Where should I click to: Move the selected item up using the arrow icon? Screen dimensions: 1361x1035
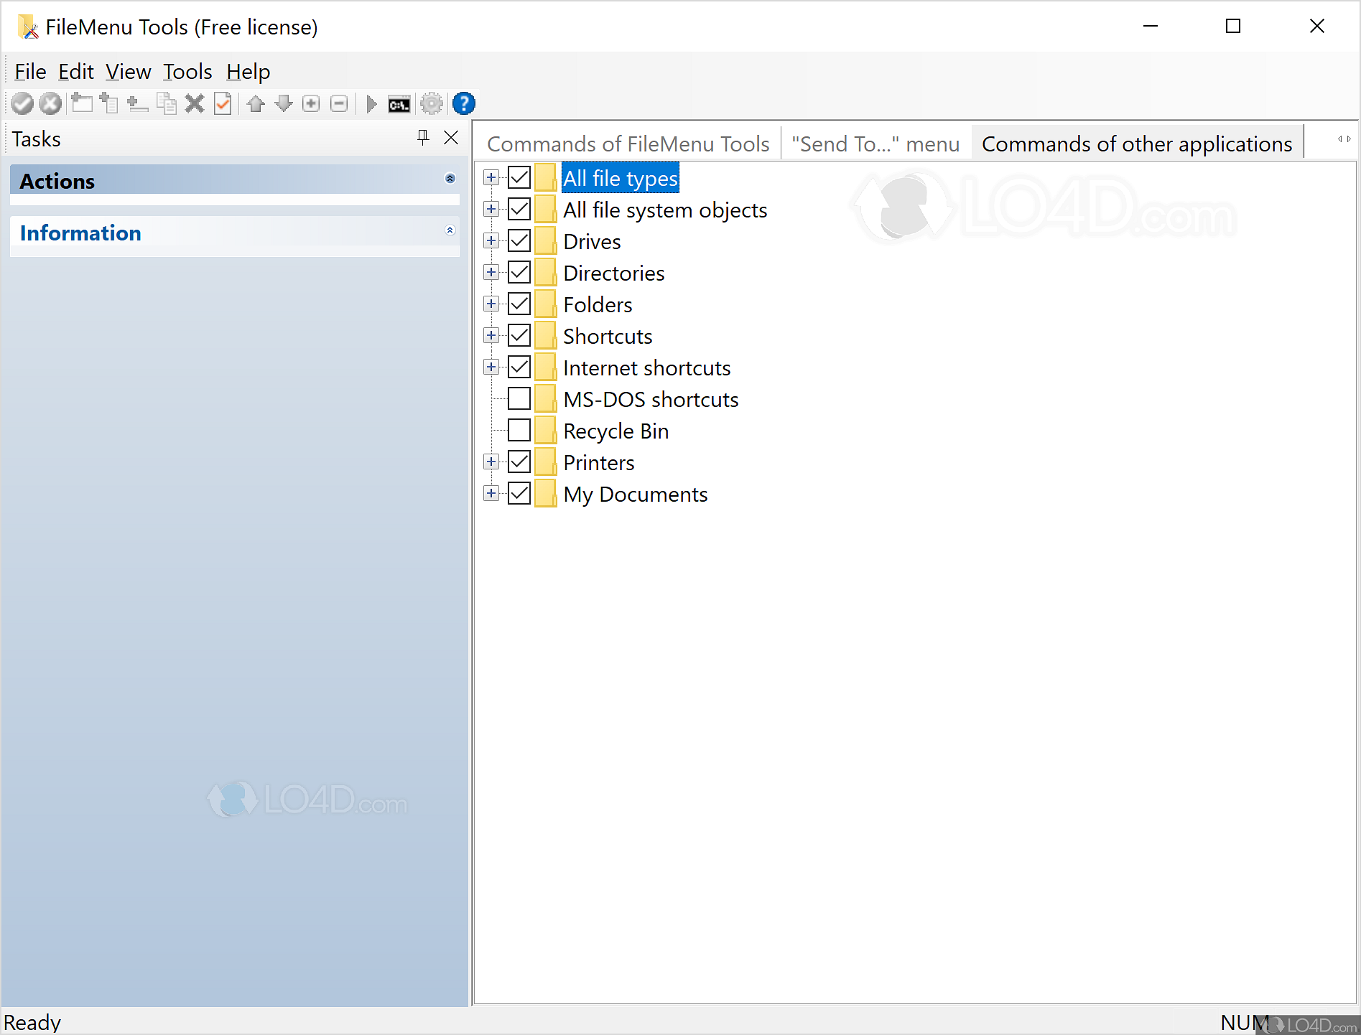click(256, 103)
